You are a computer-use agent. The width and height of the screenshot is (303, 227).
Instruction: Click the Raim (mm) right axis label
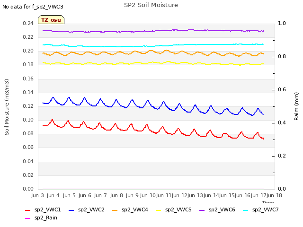[296, 106]
